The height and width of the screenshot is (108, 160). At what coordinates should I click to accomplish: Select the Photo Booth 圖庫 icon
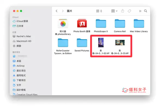click(82, 23)
